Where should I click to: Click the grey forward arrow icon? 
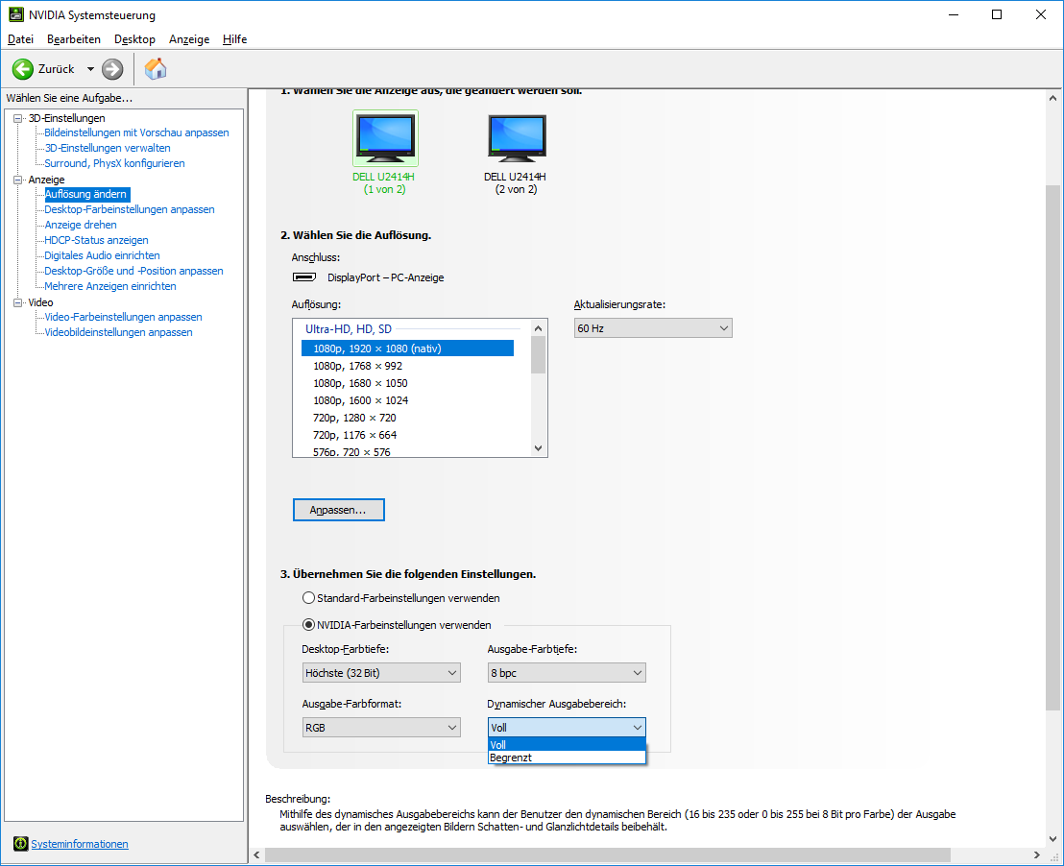[112, 68]
